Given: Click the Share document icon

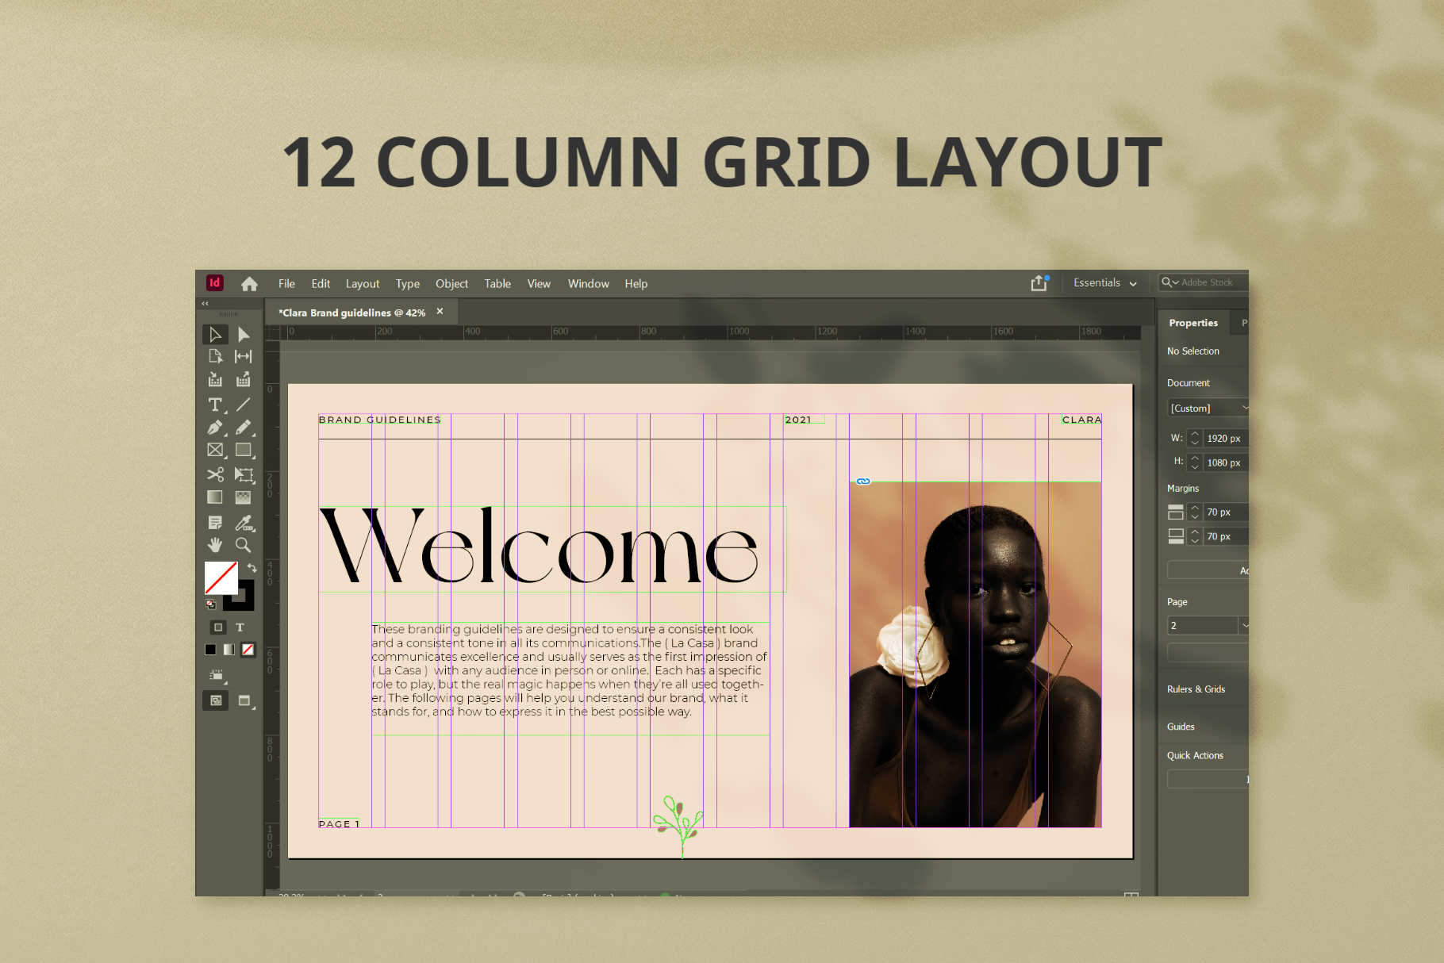Looking at the screenshot, I should coord(1039,283).
